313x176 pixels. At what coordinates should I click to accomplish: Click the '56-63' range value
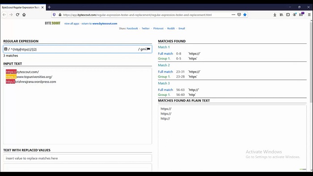tap(181, 90)
